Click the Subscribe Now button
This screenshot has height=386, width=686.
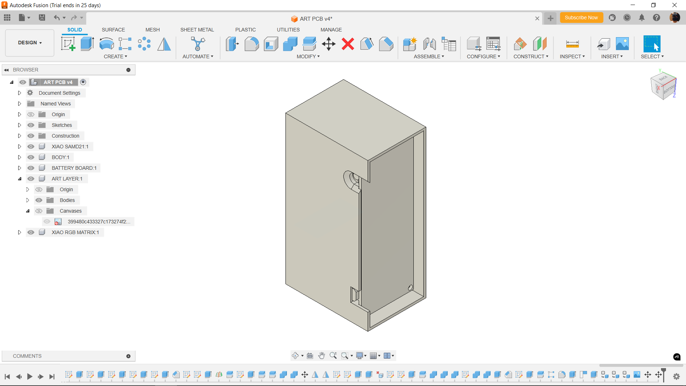[x=581, y=18]
